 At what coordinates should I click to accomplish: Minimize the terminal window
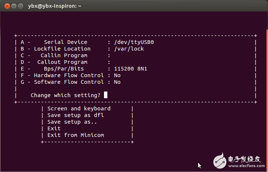coord(13,6)
